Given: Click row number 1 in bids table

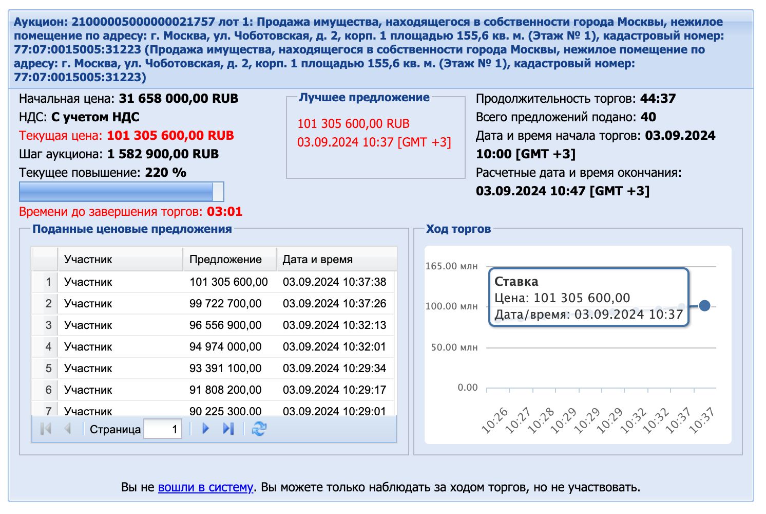Looking at the screenshot, I should 48,282.
